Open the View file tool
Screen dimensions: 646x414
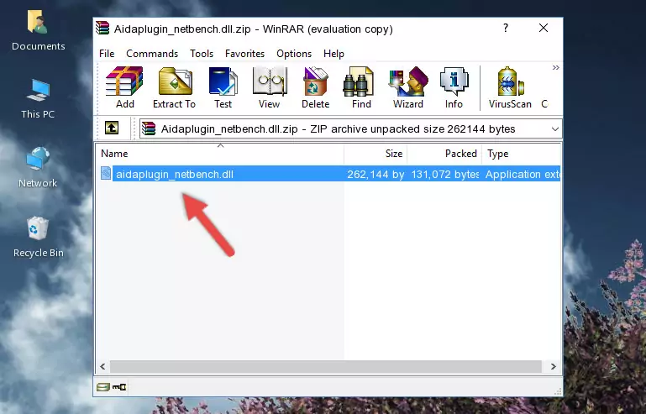[x=270, y=87]
